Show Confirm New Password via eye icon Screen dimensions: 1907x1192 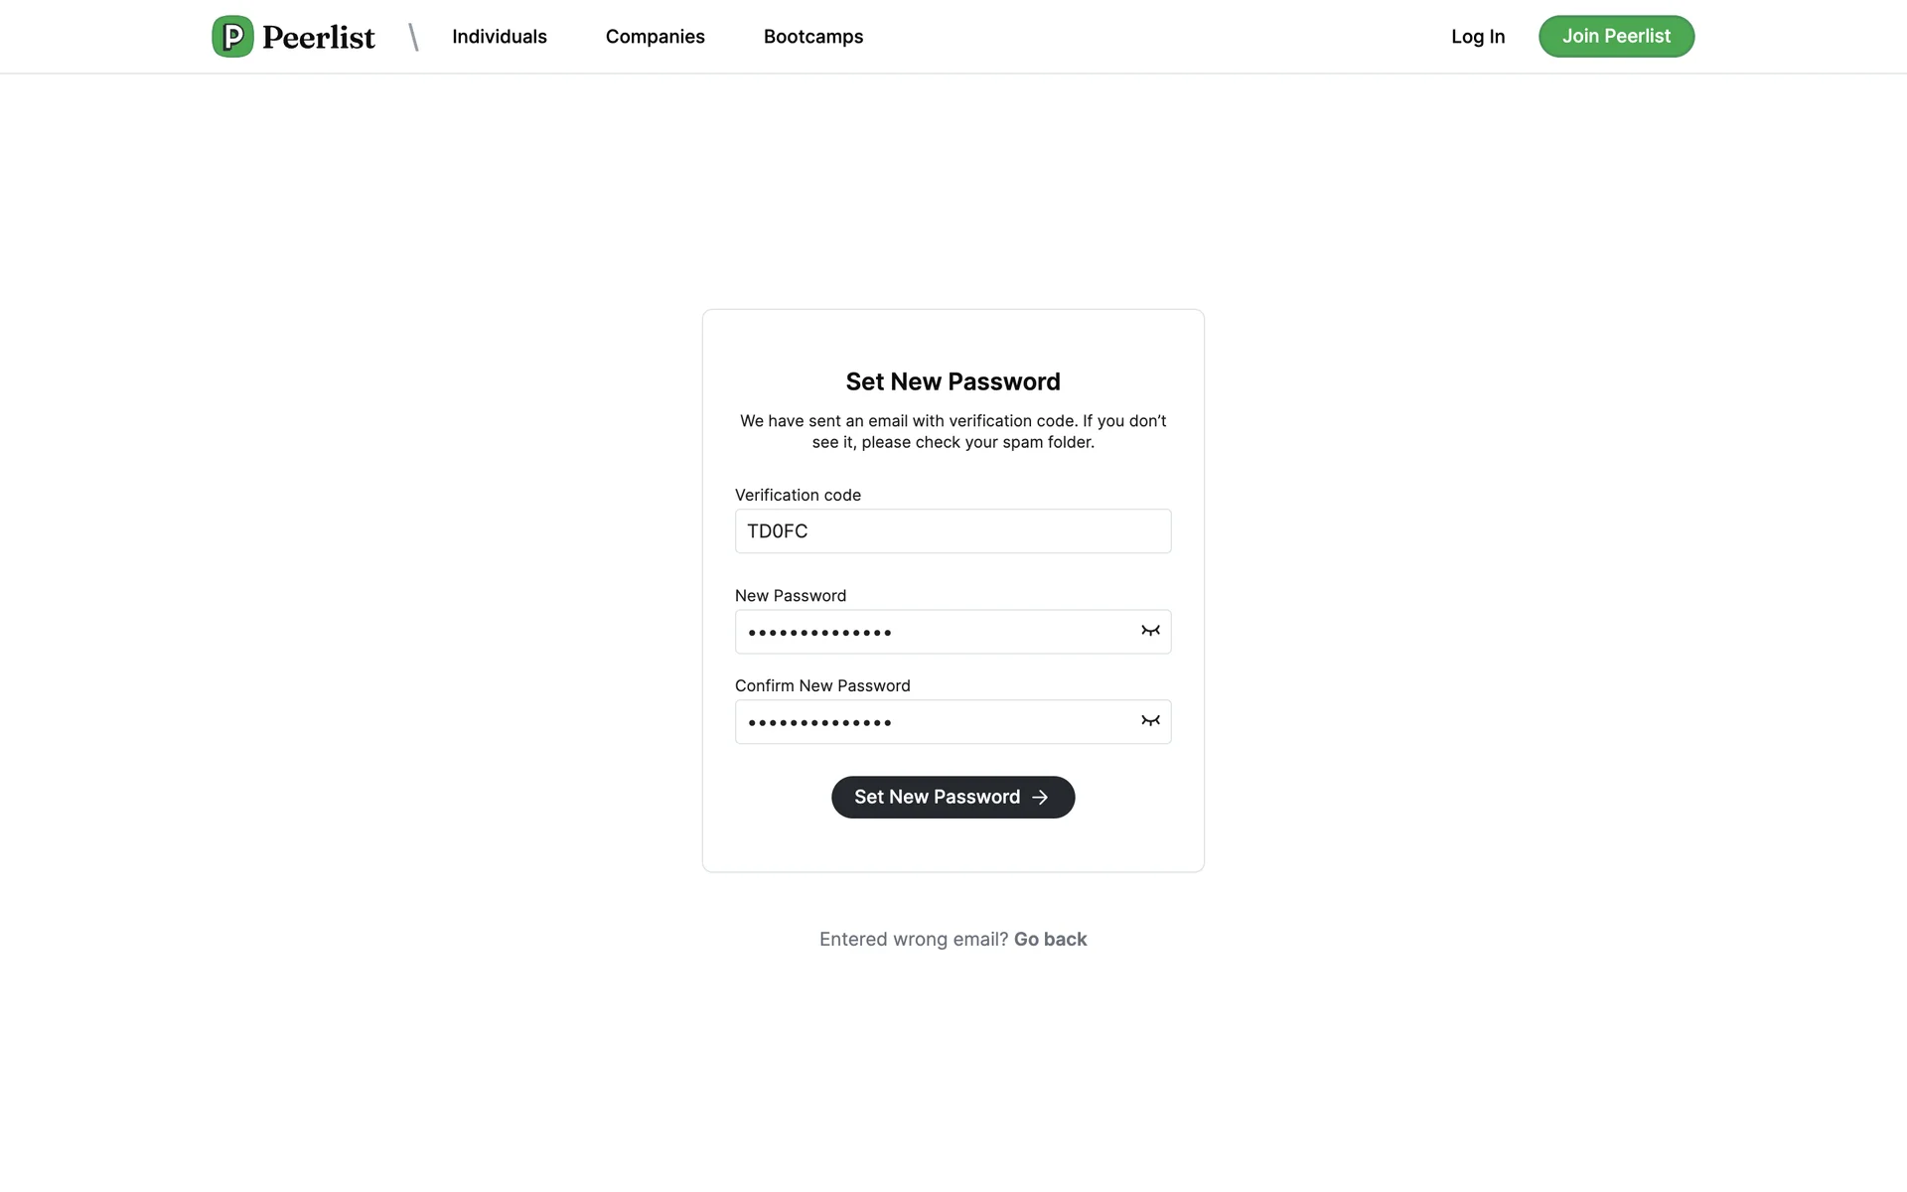(1150, 721)
